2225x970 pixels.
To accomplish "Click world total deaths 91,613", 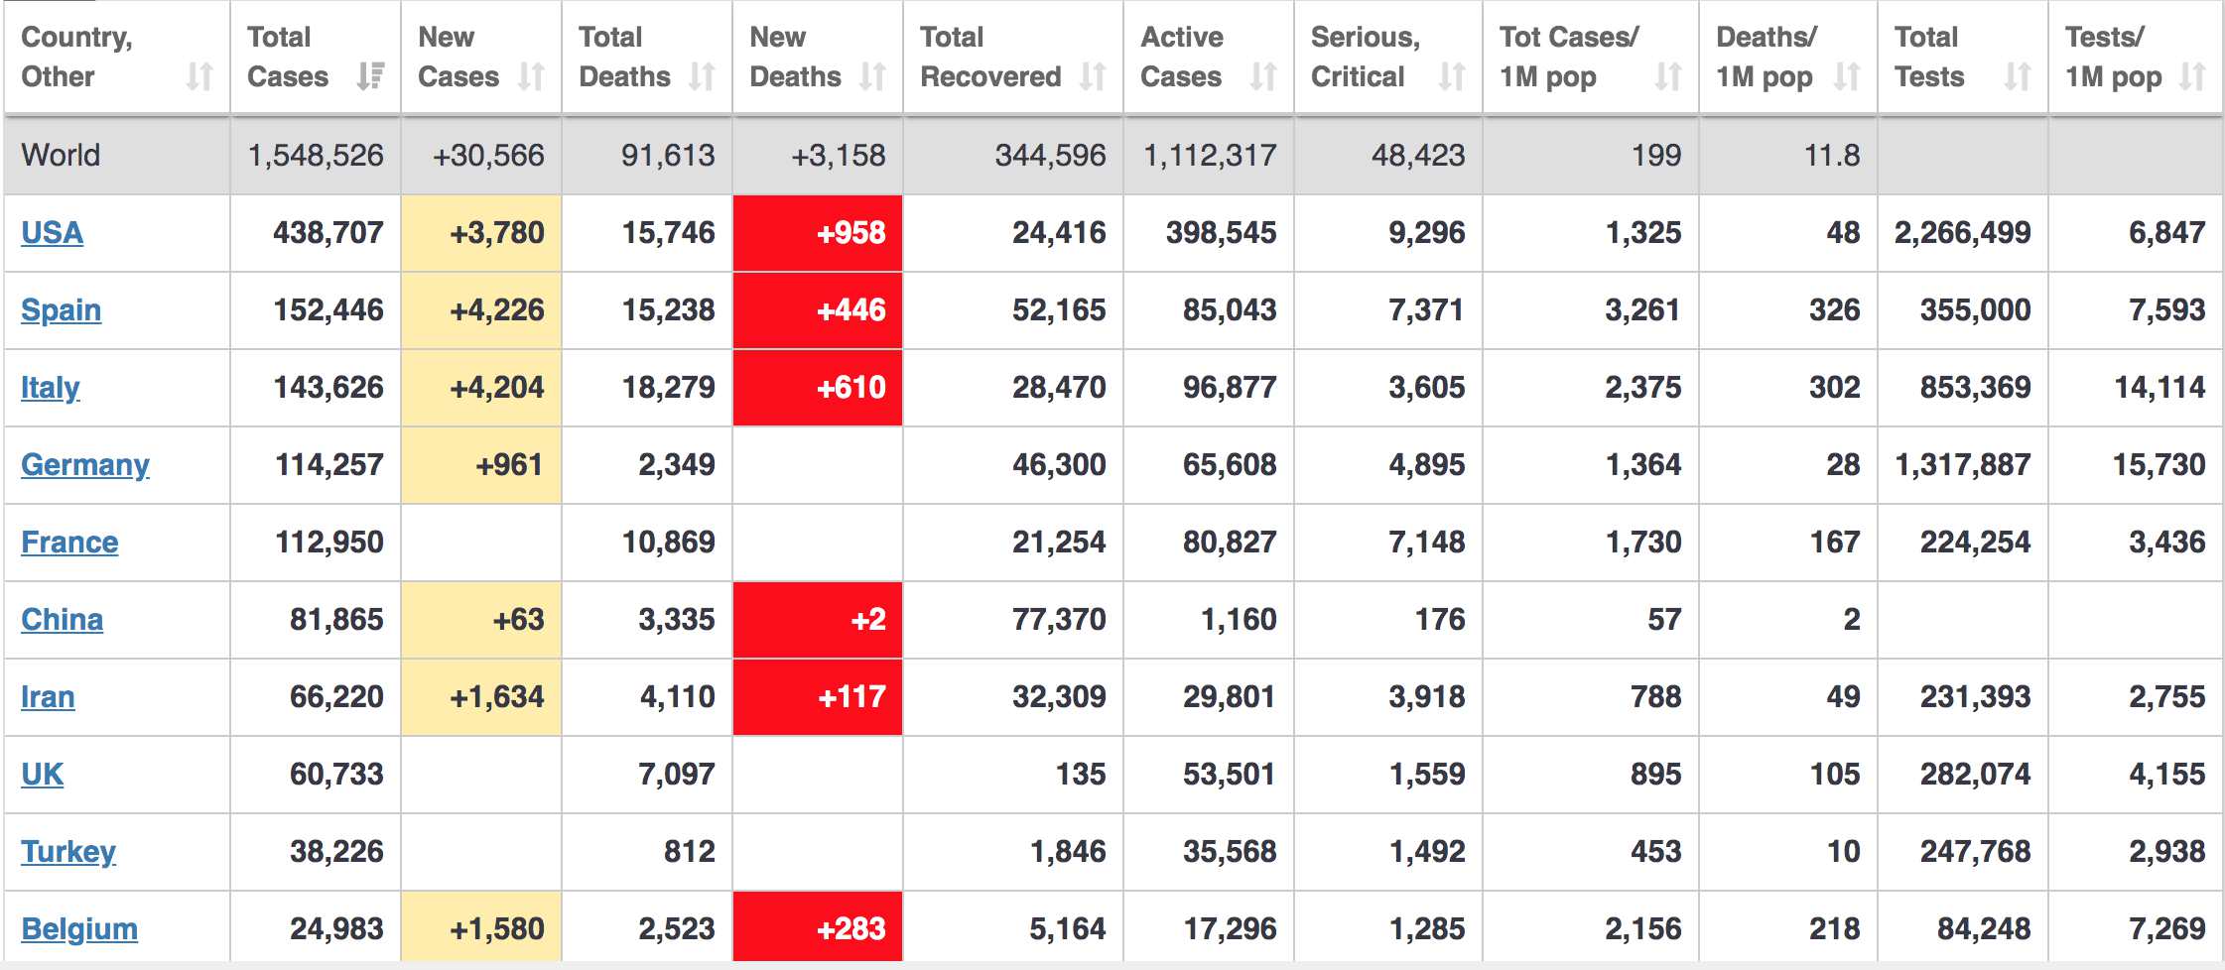I will click(668, 155).
